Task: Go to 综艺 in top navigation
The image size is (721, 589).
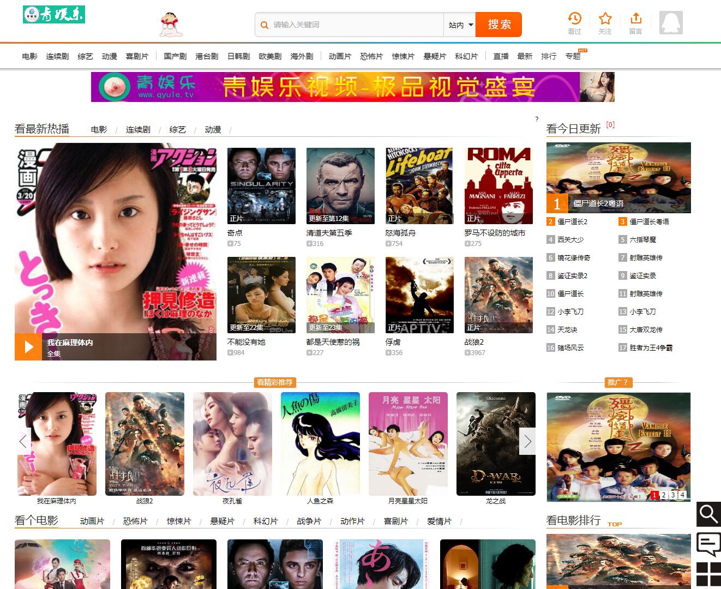Action: click(85, 56)
